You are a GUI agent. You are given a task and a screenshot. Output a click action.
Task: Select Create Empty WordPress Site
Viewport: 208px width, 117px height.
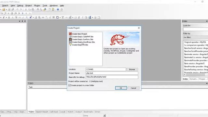pyautogui.click(x=83, y=42)
